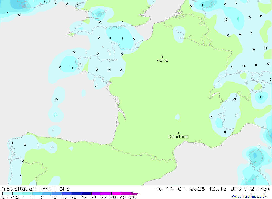This screenshot has height=199, width=272.
Task: Open the weatheronline.co.uk copyright link
Action: click(x=249, y=197)
